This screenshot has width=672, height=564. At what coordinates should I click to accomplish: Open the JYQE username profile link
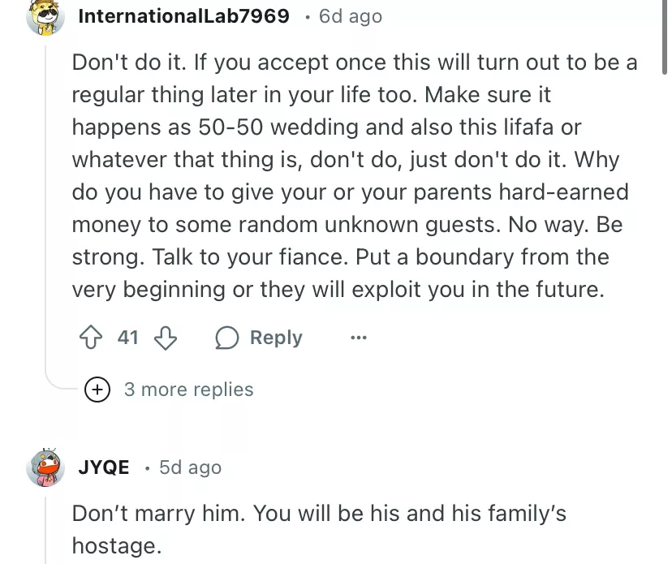click(104, 467)
